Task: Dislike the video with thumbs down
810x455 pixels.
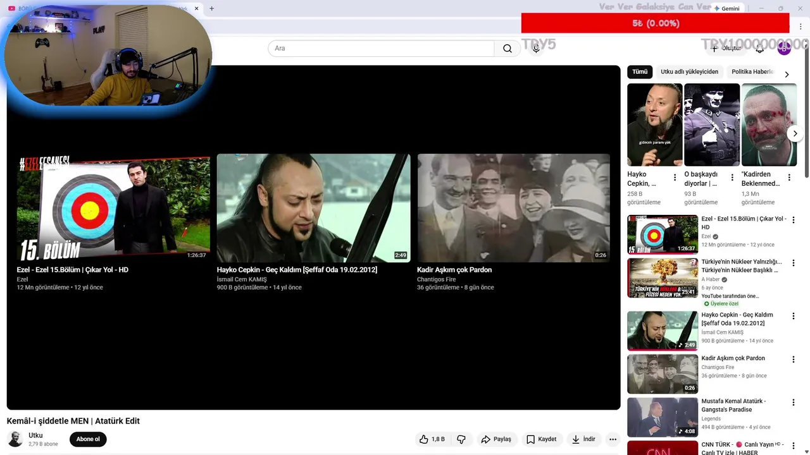Action: [461, 439]
